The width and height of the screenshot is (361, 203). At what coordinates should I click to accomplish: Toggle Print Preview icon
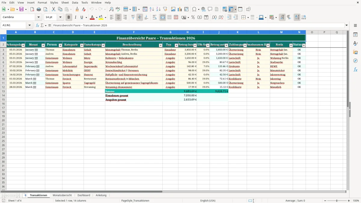tap(45, 9)
